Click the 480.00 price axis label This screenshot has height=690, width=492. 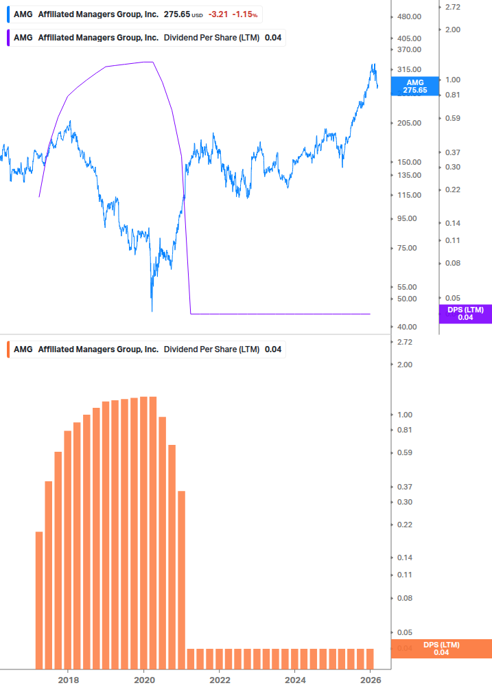410,16
